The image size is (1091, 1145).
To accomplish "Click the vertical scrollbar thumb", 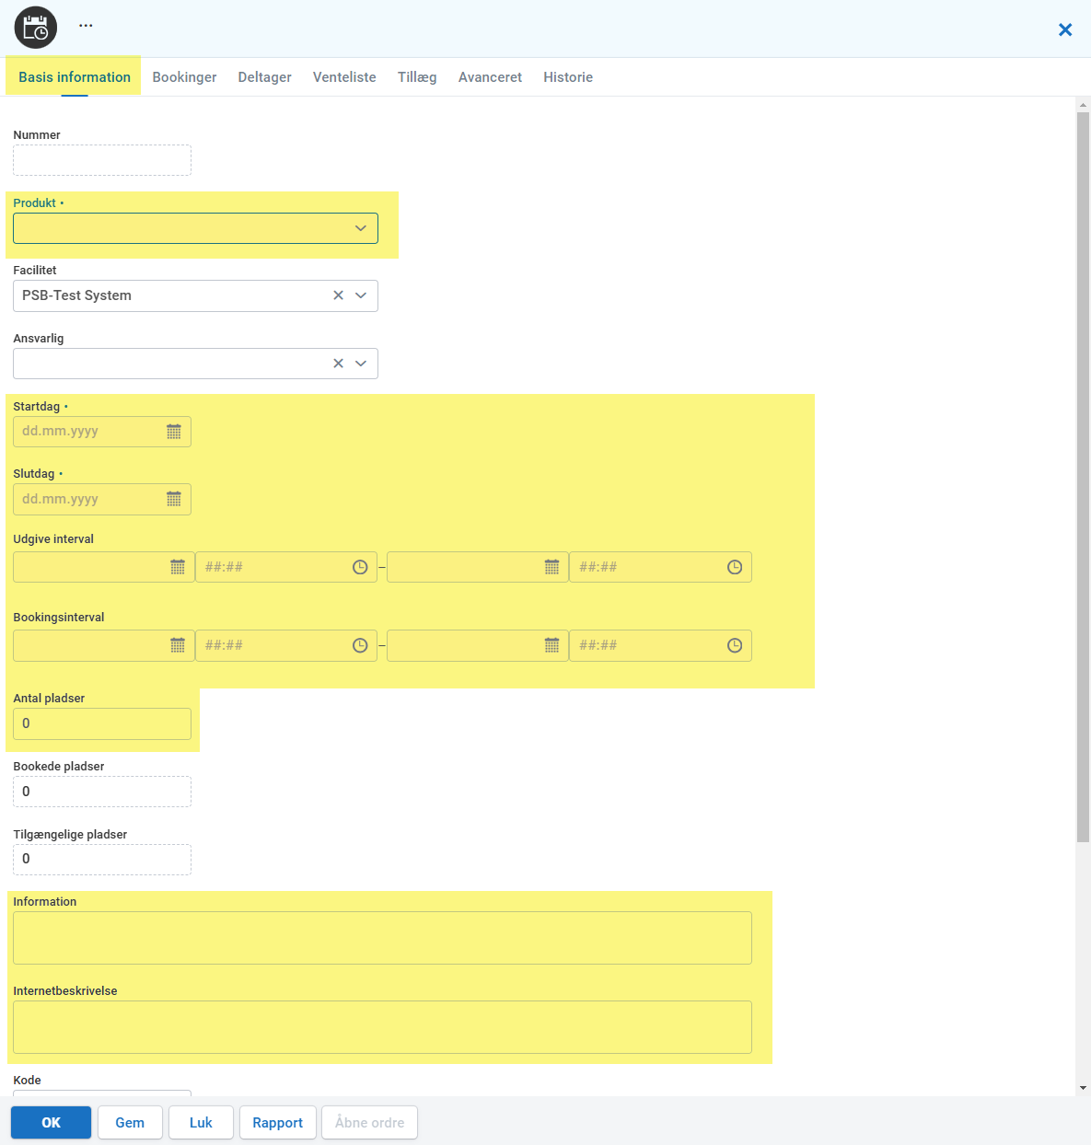I will coord(1083,476).
